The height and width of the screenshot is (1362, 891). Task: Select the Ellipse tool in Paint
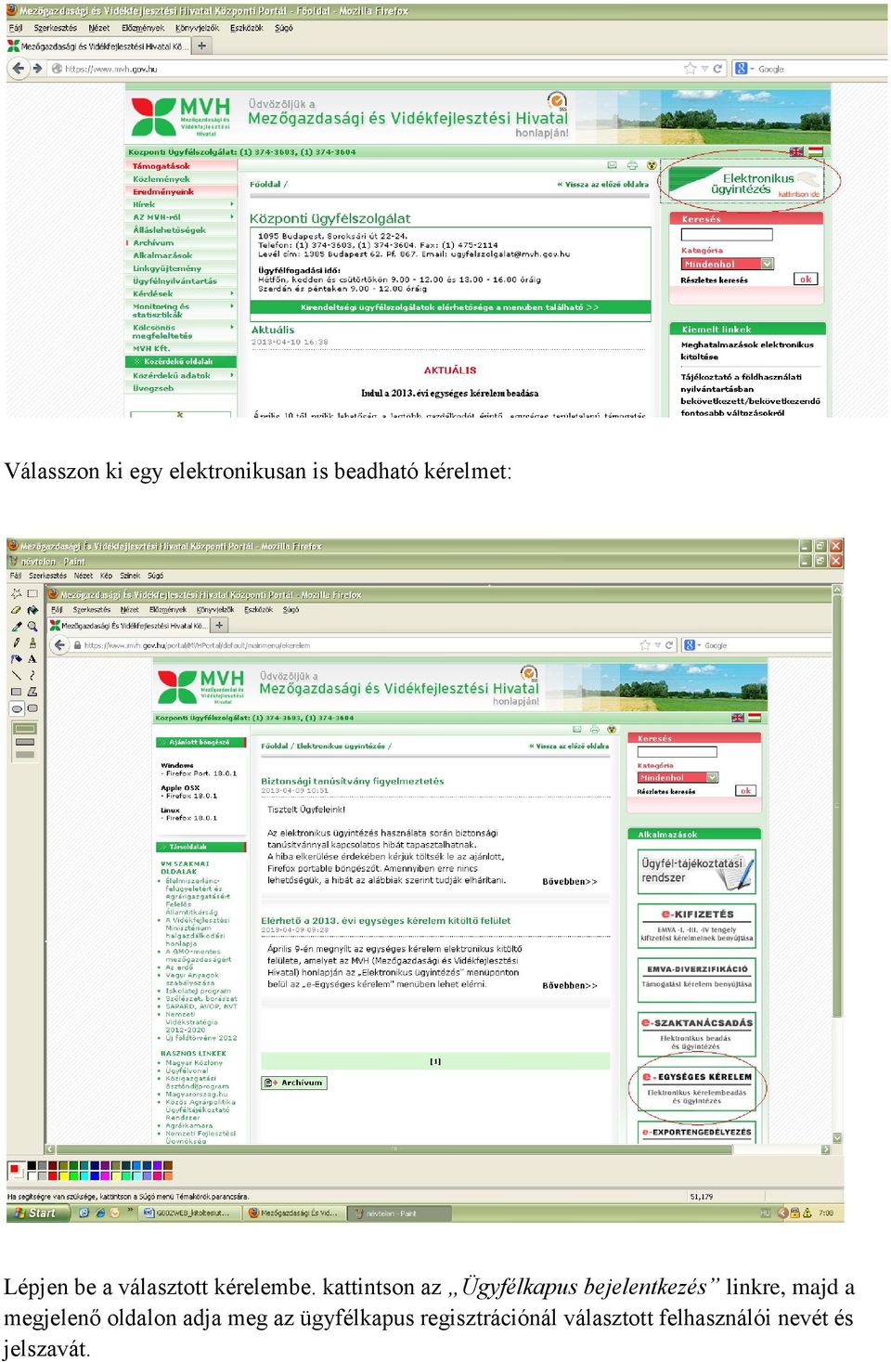click(x=16, y=708)
